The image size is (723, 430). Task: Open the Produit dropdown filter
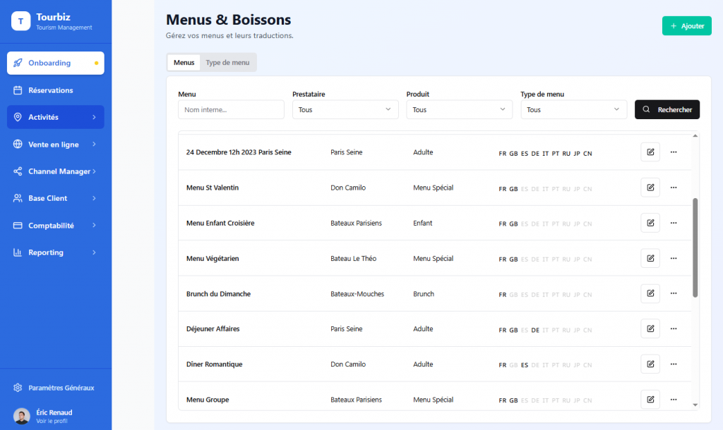coord(459,110)
